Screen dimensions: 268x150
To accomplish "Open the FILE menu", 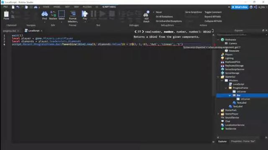I will [5, 7].
